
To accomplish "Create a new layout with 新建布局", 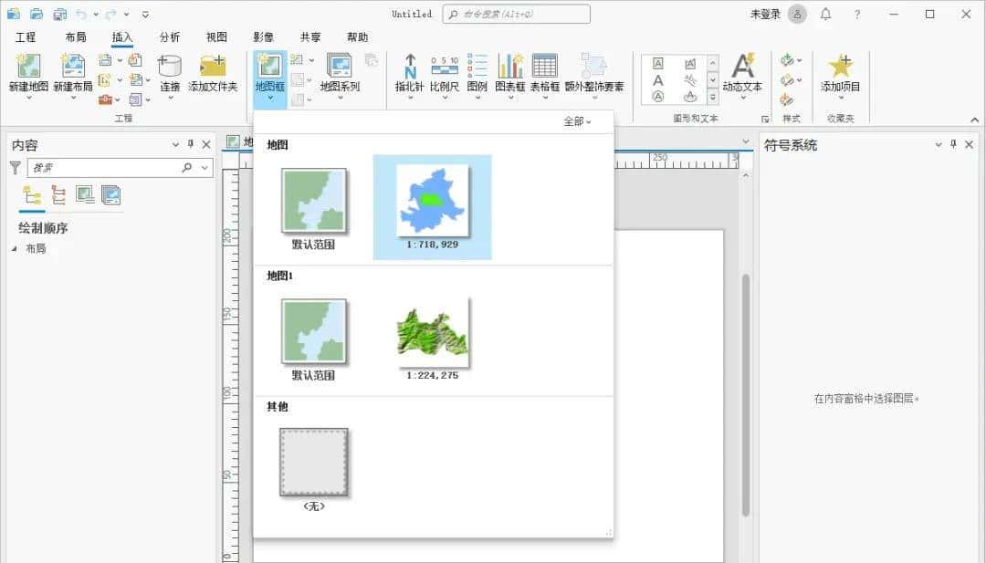I will [73, 78].
